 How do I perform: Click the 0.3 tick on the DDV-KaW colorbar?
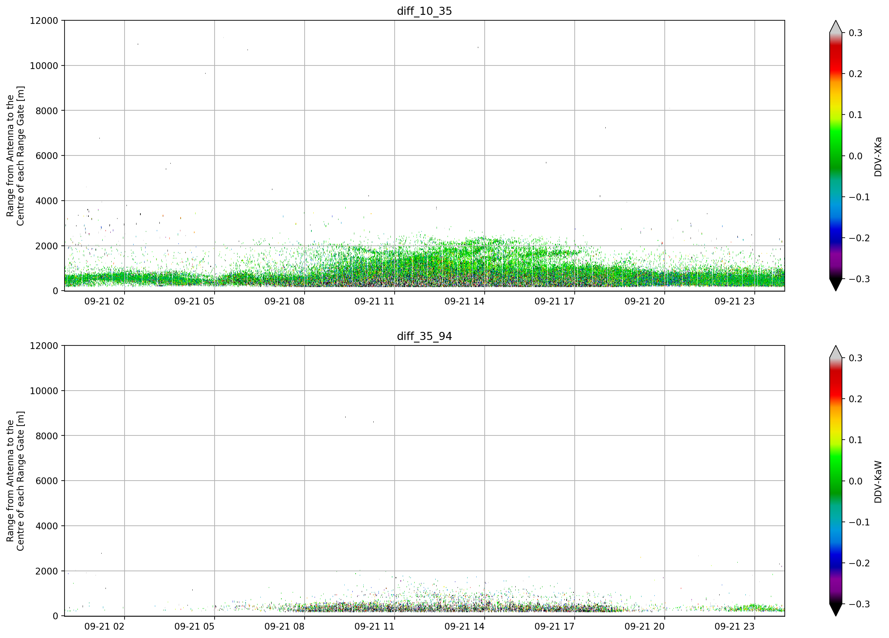point(855,358)
